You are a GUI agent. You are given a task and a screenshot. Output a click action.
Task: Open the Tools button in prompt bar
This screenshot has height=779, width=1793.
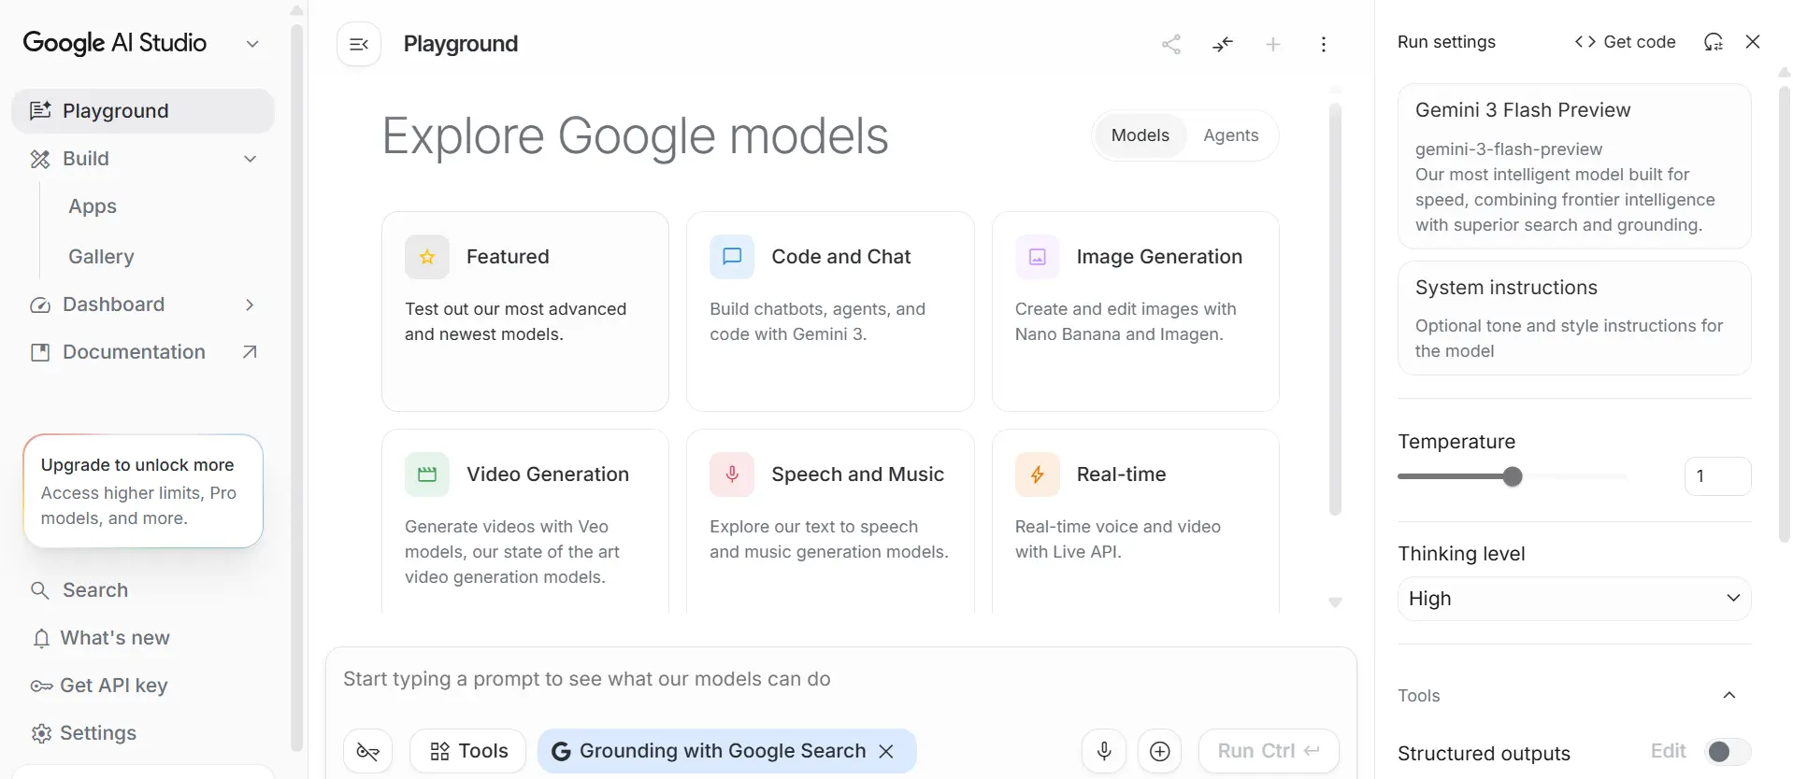click(x=468, y=751)
